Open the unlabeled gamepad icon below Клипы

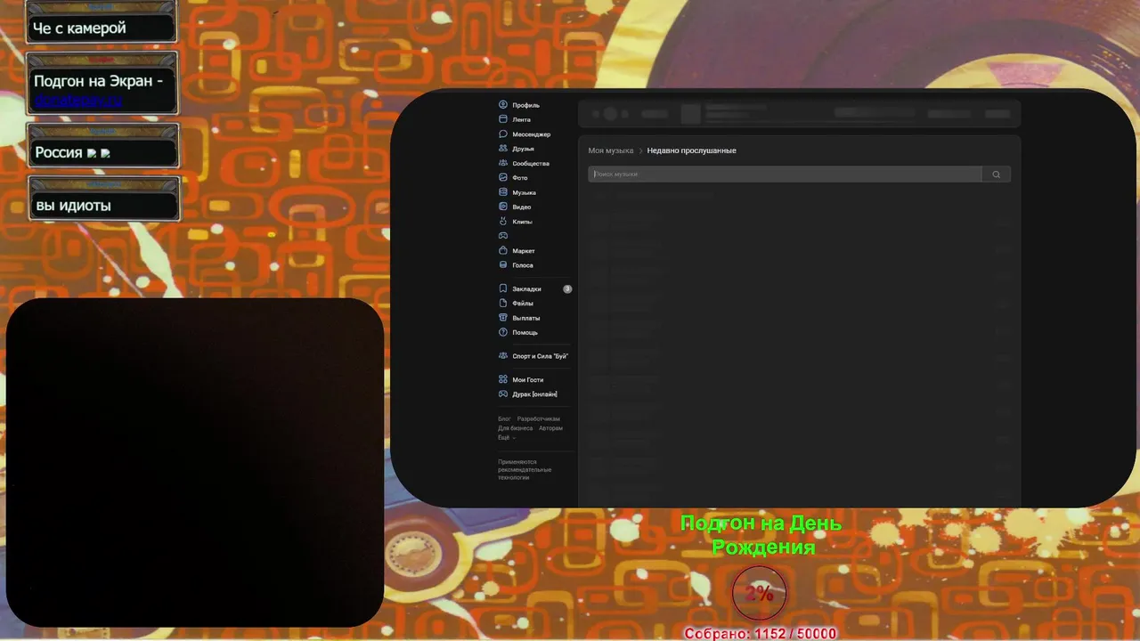pos(503,236)
